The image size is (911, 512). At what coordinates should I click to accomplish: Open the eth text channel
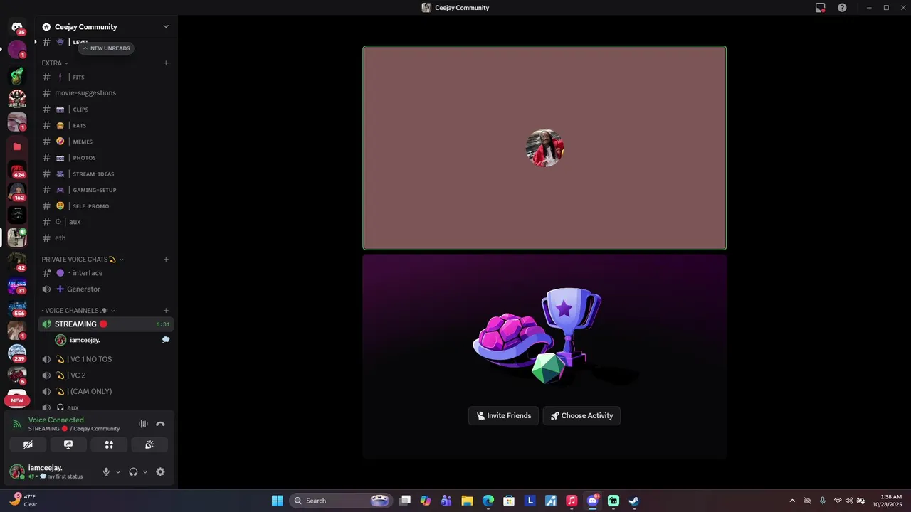(105, 238)
